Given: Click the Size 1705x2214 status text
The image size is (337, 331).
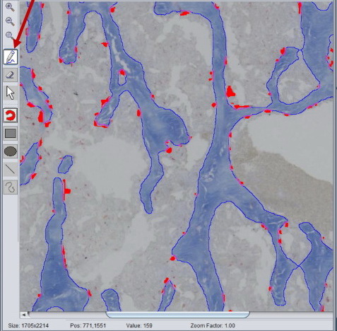Looking at the screenshot, I should (x=28, y=325).
